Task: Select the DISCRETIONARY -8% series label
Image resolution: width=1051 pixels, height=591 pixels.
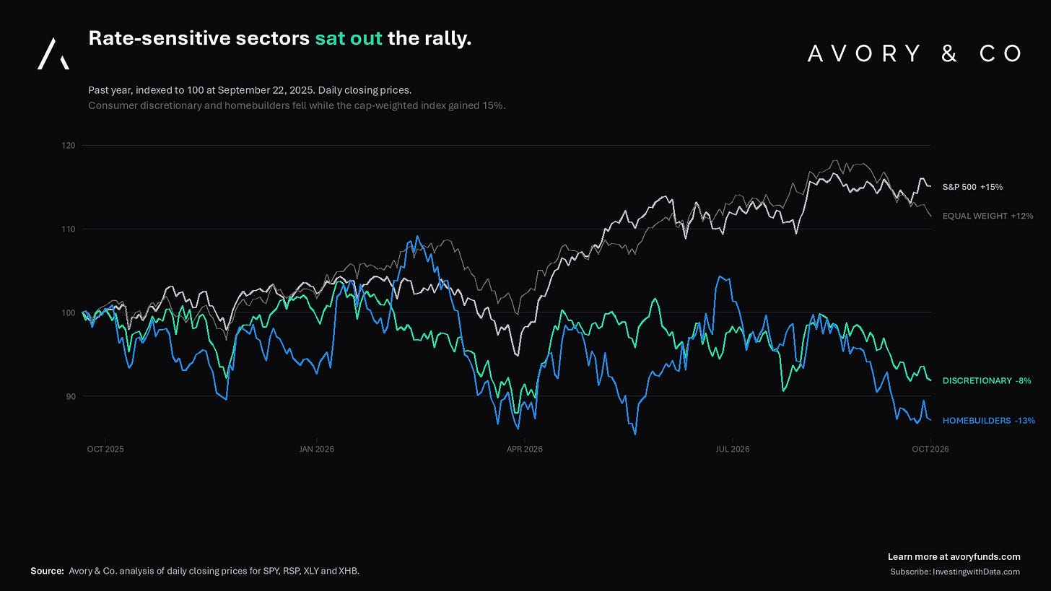Action: point(987,380)
